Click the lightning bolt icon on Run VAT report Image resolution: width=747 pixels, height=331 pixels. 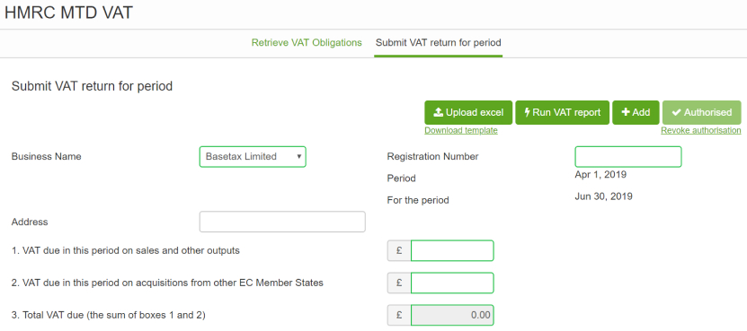coord(527,113)
